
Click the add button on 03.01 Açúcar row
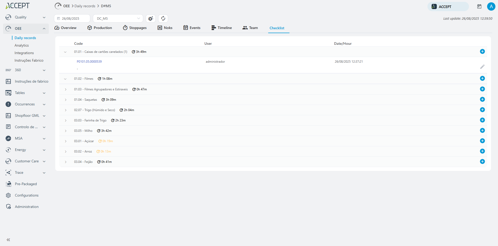[482, 141]
